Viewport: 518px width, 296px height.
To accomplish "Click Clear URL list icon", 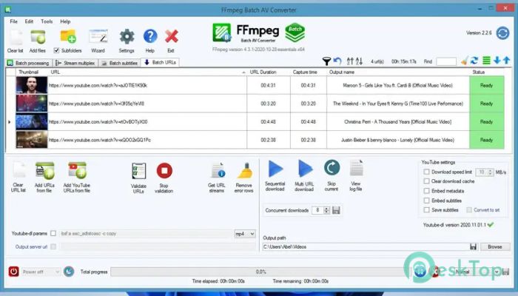I will (18, 170).
